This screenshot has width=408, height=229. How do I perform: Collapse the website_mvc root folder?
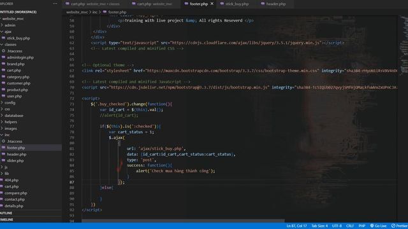[13, 18]
